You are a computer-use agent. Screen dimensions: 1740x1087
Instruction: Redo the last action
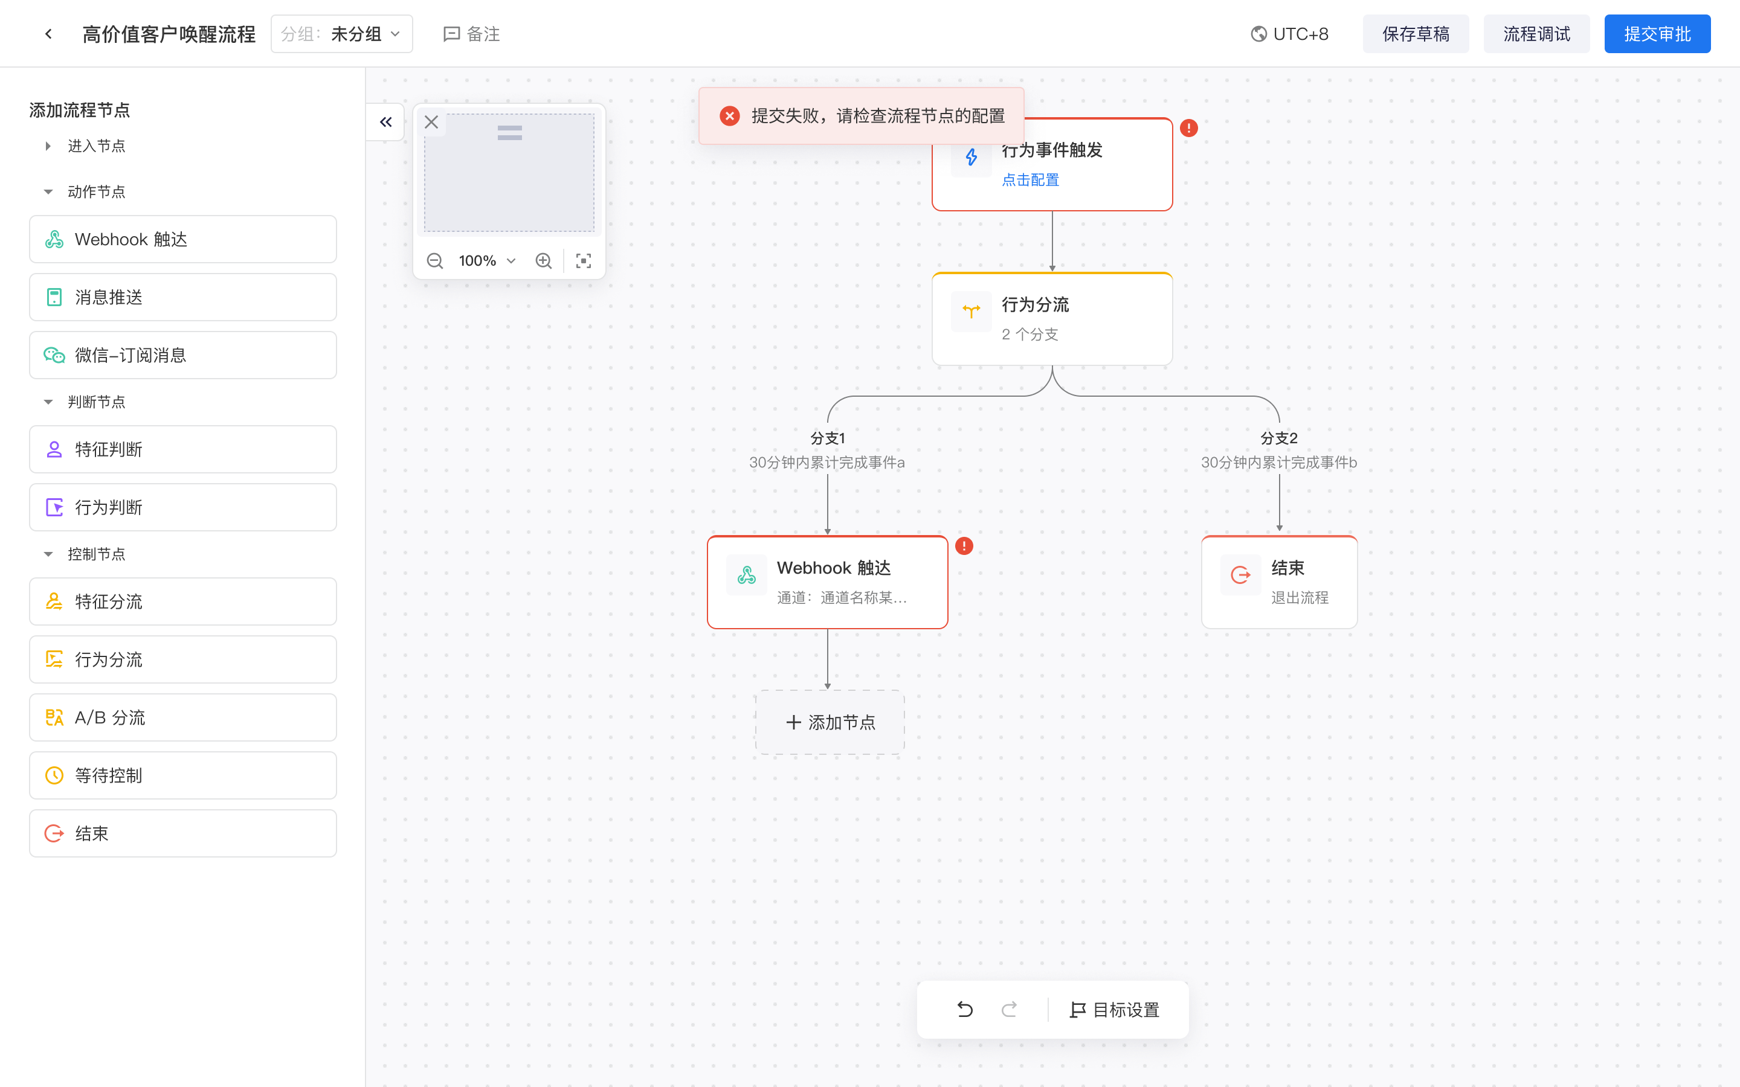point(1010,1010)
